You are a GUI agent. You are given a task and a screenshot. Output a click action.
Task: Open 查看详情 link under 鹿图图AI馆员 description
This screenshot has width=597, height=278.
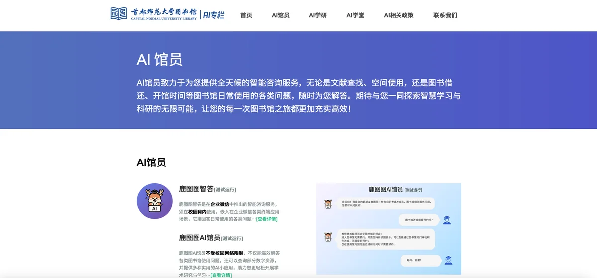point(221,275)
